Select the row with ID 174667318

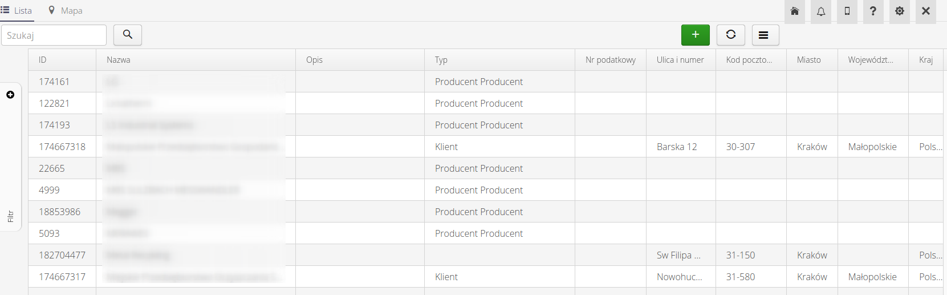[x=62, y=147]
